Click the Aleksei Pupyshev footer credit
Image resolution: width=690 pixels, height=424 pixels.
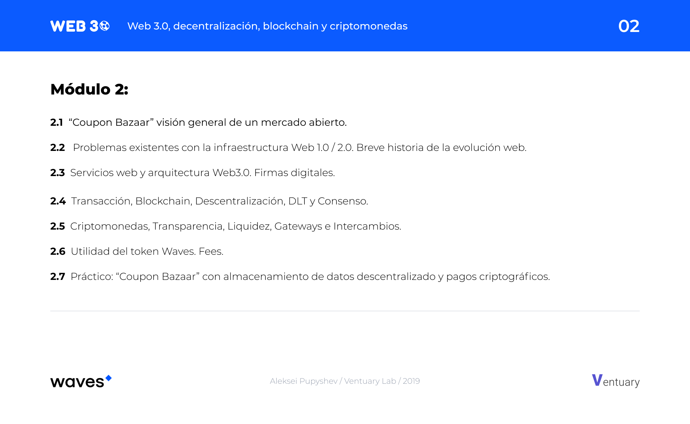(345, 381)
